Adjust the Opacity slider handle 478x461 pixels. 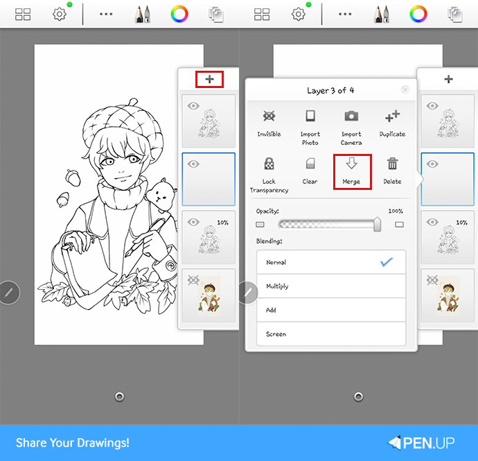[377, 224]
